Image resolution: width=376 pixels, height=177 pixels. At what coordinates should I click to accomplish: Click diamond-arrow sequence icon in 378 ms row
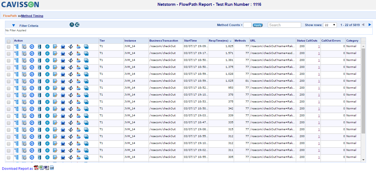[x=70, y=95]
